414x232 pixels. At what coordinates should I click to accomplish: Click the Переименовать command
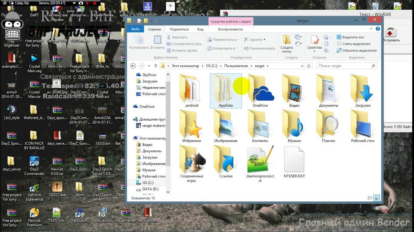pyautogui.click(x=259, y=48)
